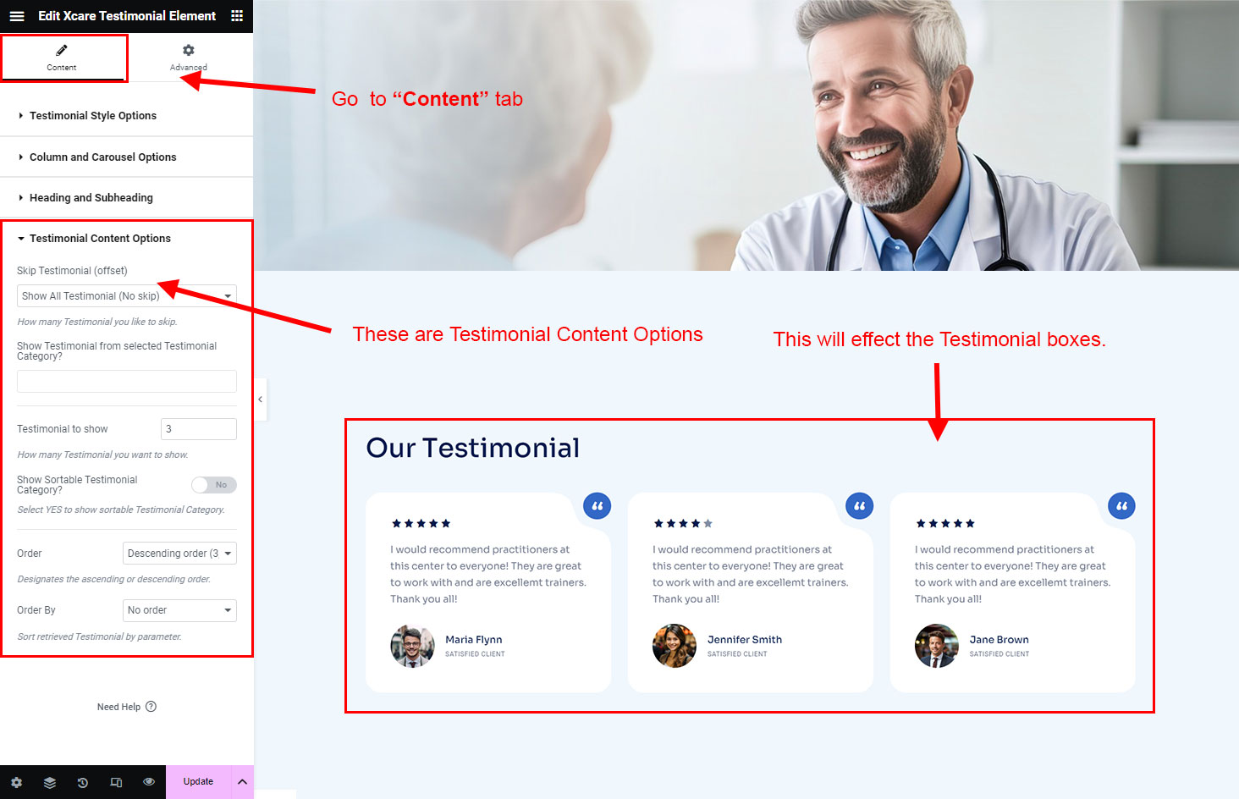Click quote icon on Maria Flynn's testimonial

(597, 506)
